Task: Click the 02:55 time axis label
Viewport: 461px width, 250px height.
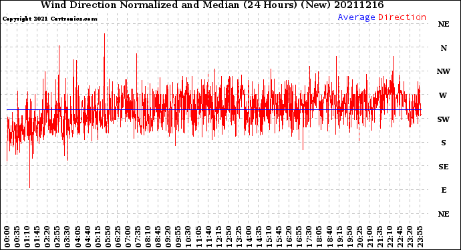Action: tap(57, 237)
